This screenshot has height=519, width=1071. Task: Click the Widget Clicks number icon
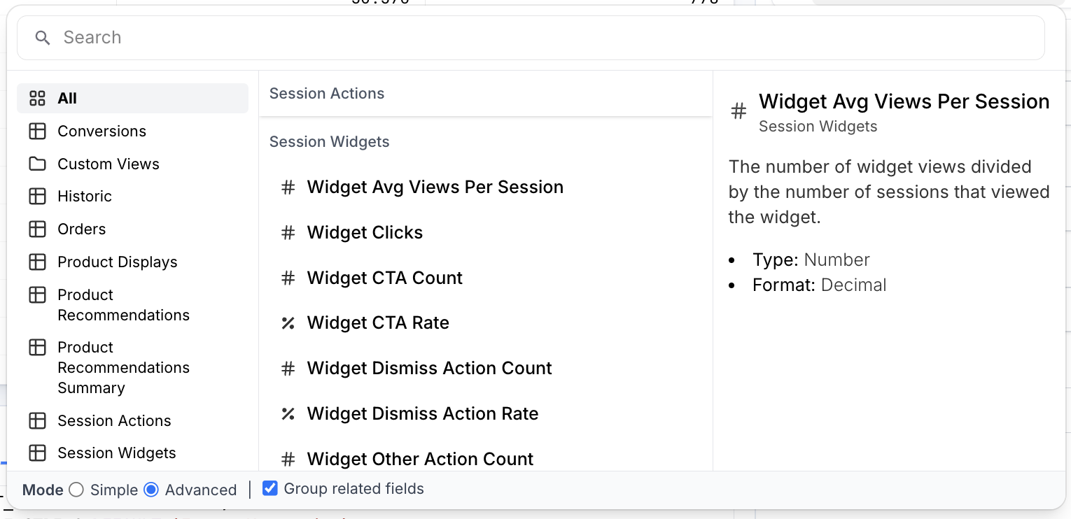pos(288,233)
